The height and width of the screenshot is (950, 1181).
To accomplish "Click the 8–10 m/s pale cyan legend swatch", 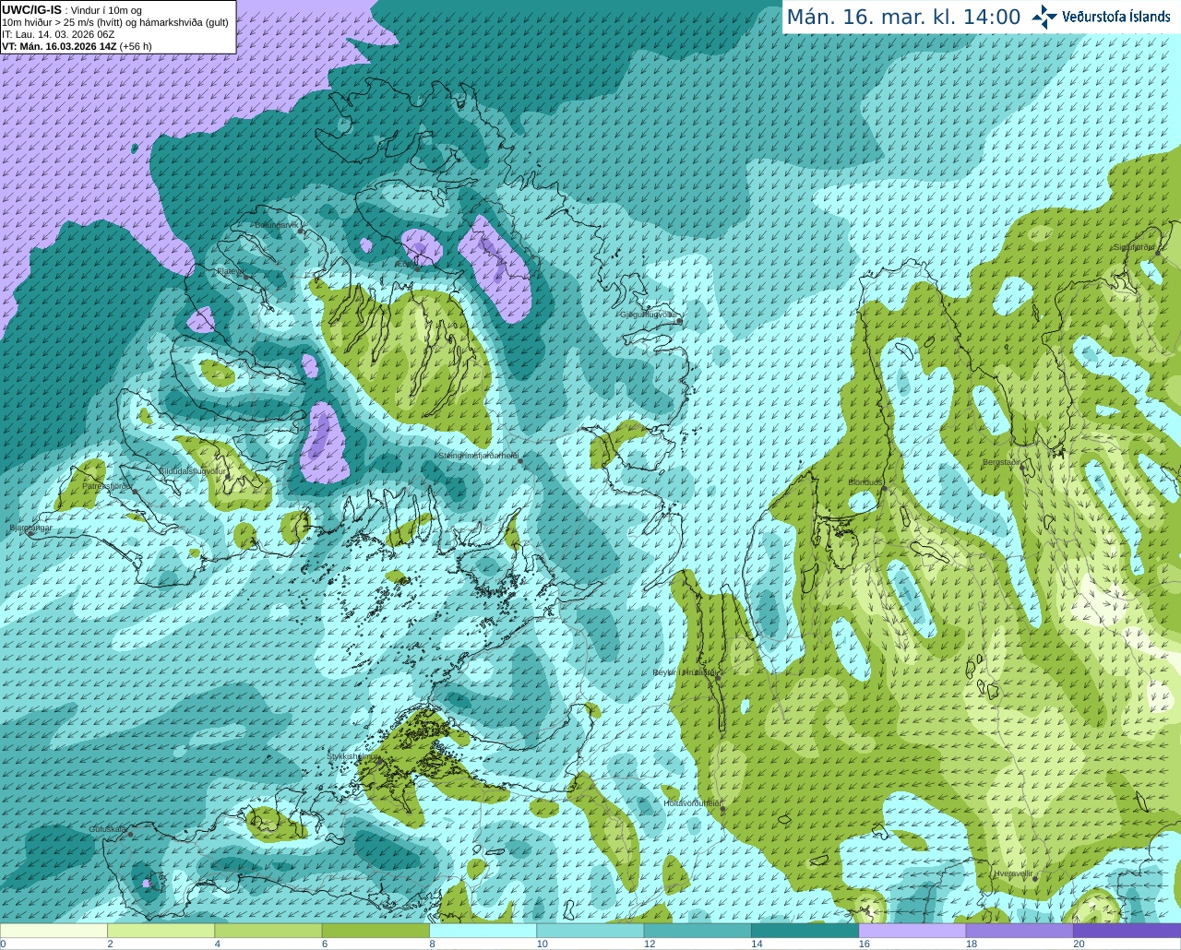I will (483, 931).
